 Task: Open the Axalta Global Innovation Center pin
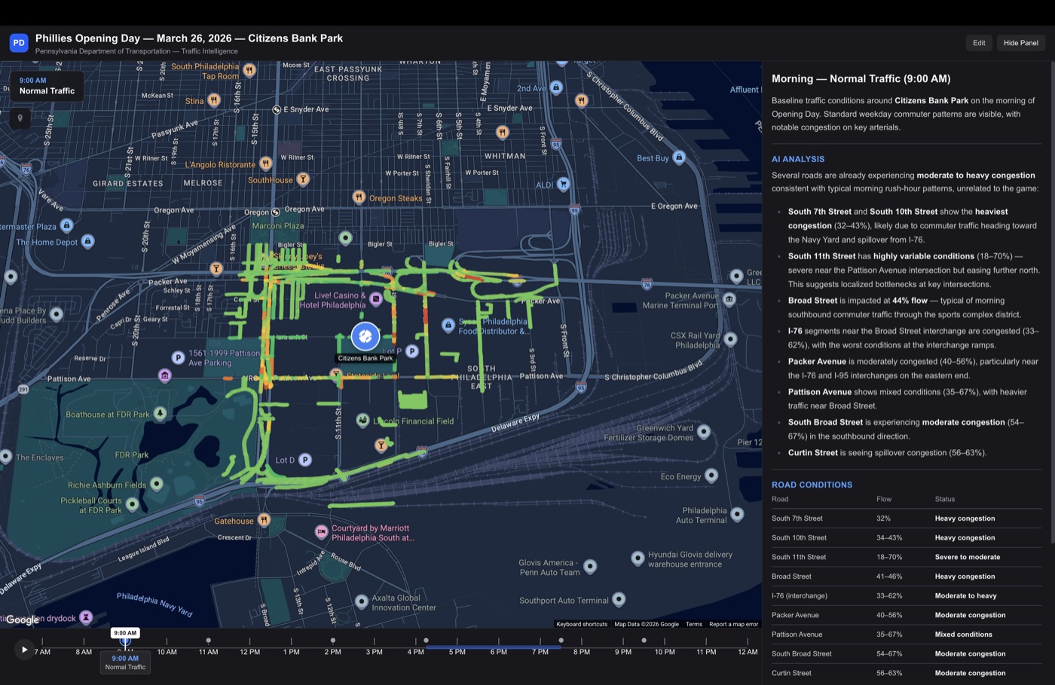click(x=362, y=601)
